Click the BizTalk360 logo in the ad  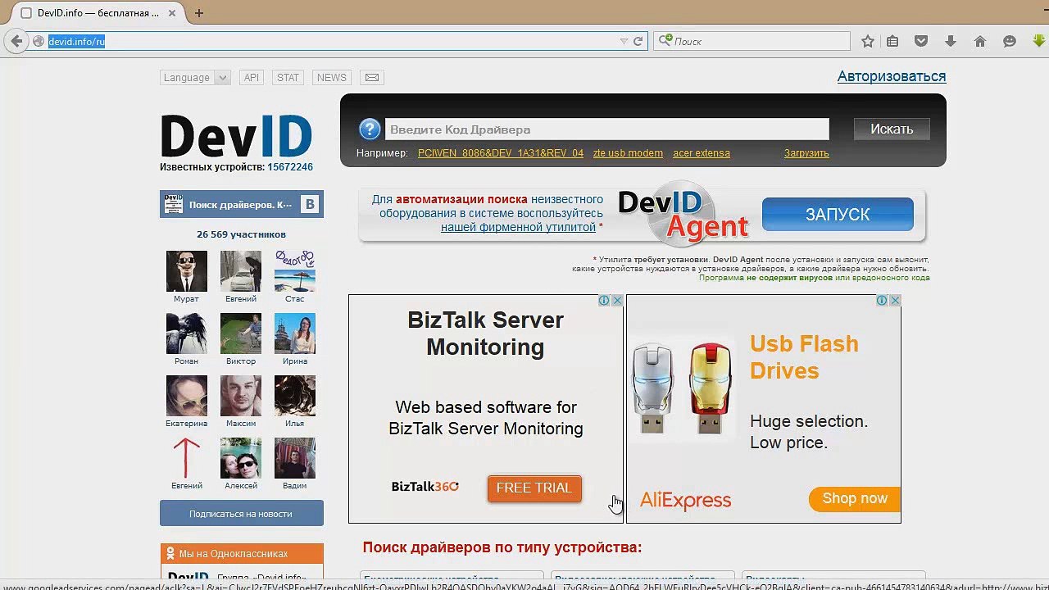pyautogui.click(x=425, y=487)
